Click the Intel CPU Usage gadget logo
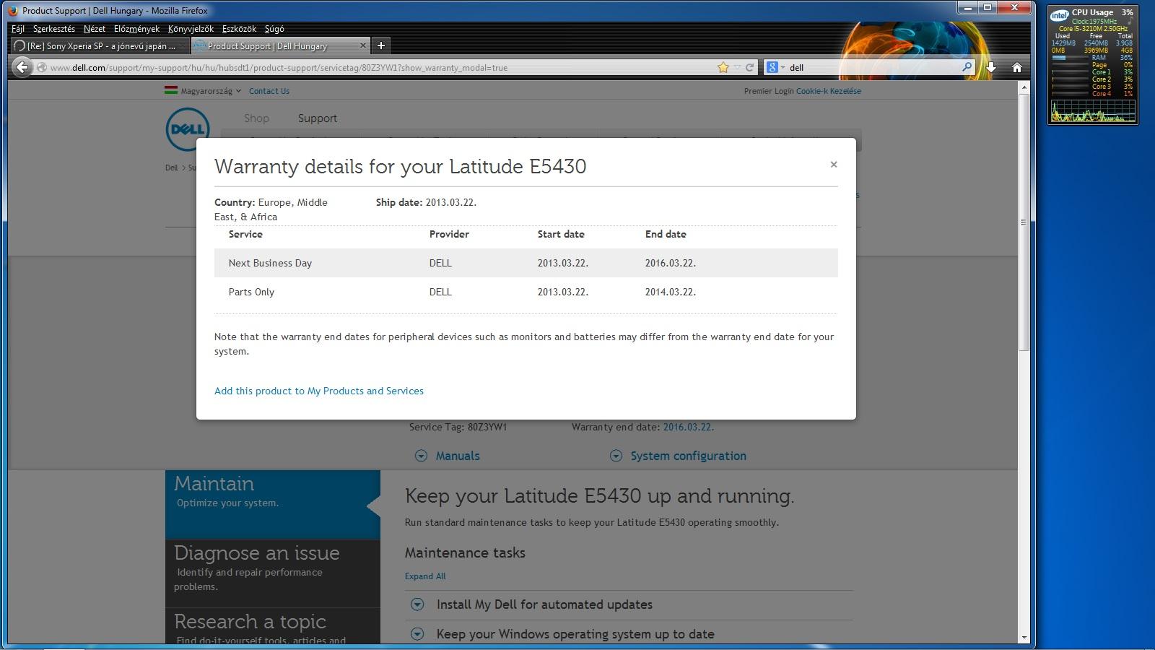Viewport: 1155px width, 650px height. [1059, 15]
